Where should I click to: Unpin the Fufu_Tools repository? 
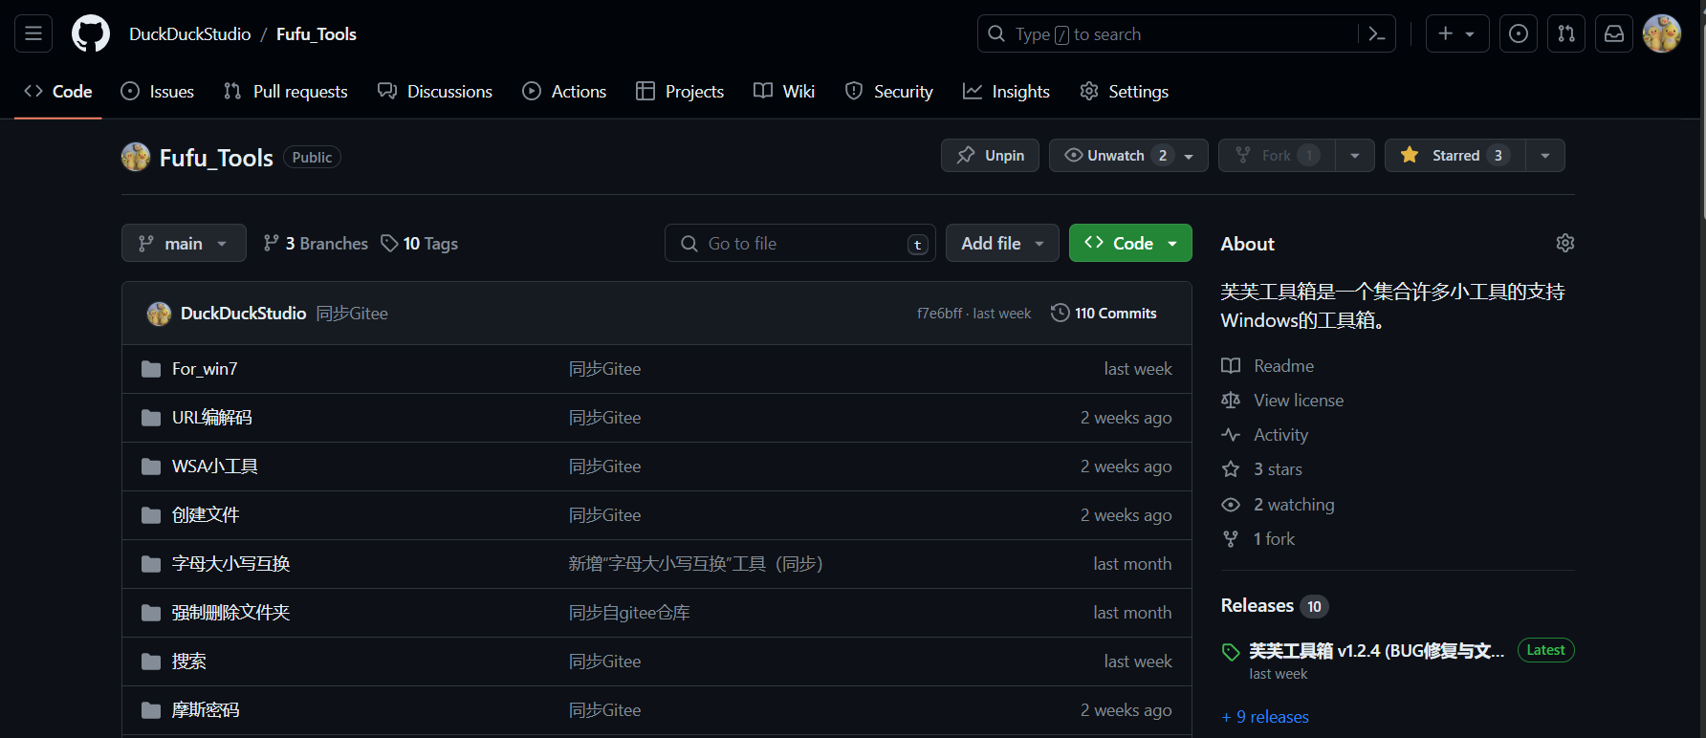991,155
